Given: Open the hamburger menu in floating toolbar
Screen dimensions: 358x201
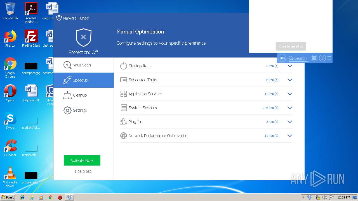Looking at the screenshot, I should click(x=329, y=58).
